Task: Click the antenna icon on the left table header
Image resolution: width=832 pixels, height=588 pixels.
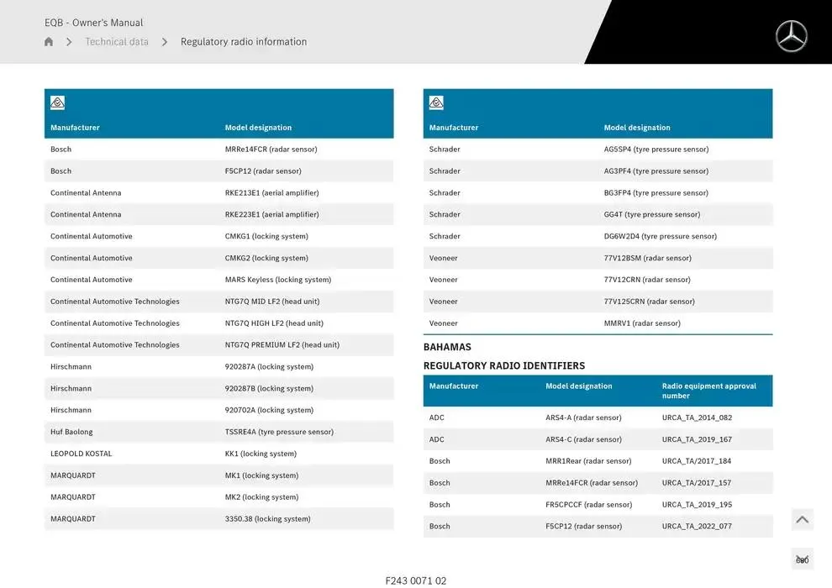Action: pyautogui.click(x=57, y=102)
